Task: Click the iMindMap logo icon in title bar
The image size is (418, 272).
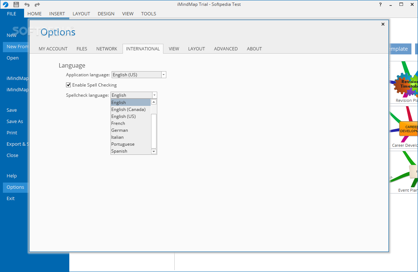Action: pos(5,4)
